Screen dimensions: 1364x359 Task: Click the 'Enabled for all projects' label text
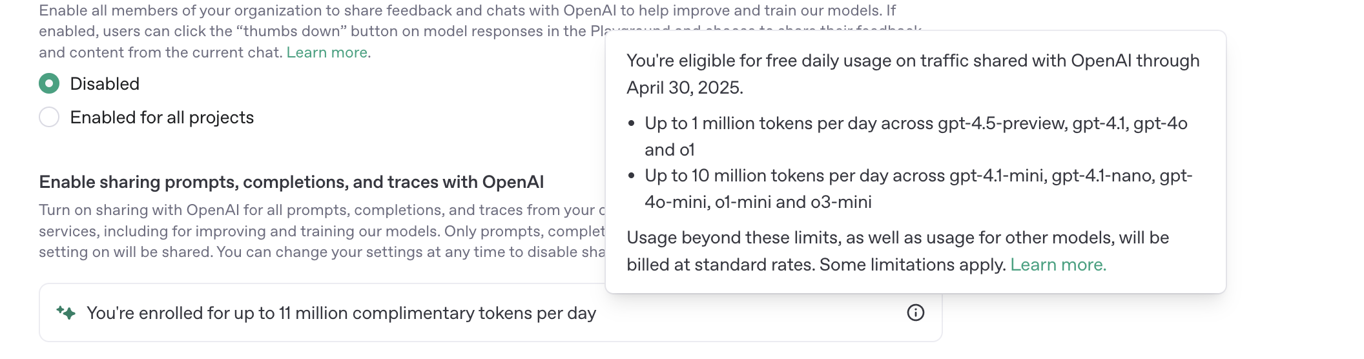click(162, 118)
